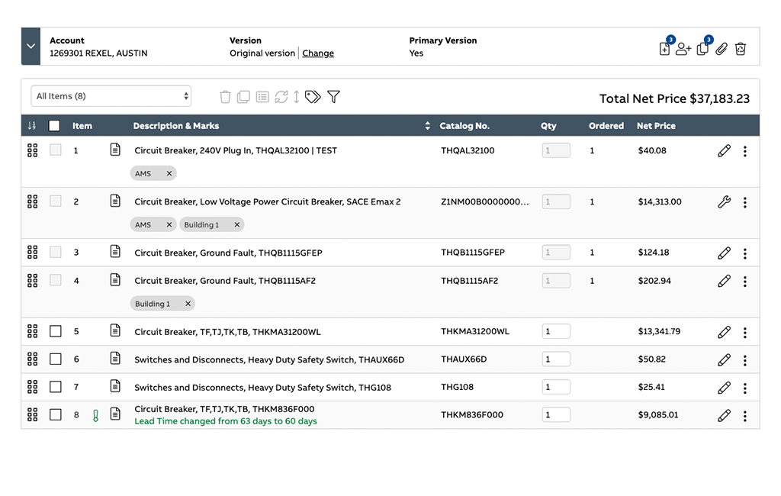Image resolution: width=781 pixels, height=496 pixels.
Task: Open more options for item 1
Action: point(745,151)
